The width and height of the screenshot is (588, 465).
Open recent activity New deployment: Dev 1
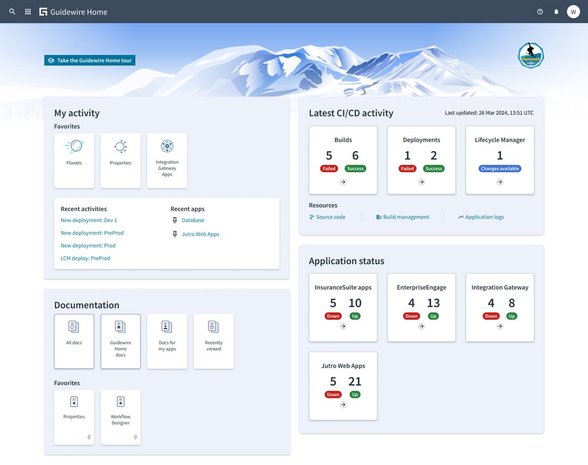(x=89, y=220)
